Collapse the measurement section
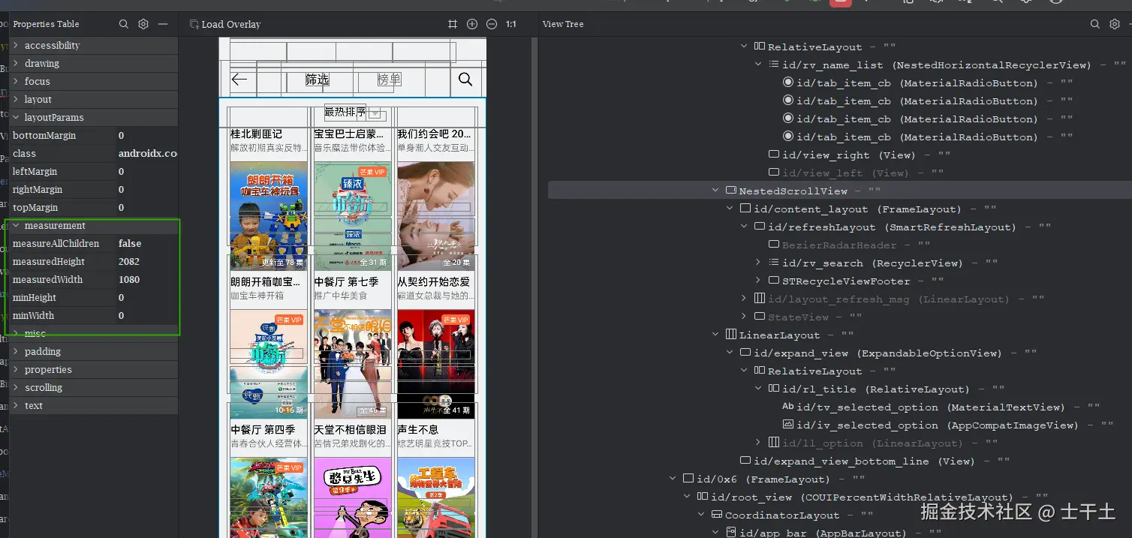Viewport: 1132px width, 538px height. point(17,226)
